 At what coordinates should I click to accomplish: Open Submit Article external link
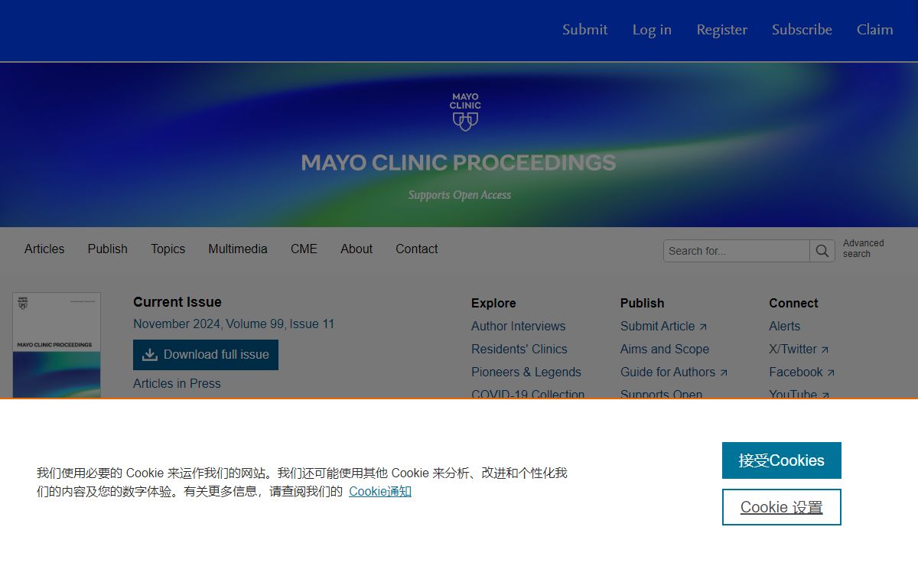[x=663, y=326]
